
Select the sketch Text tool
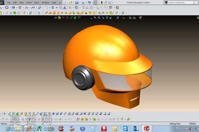click(65, 8)
